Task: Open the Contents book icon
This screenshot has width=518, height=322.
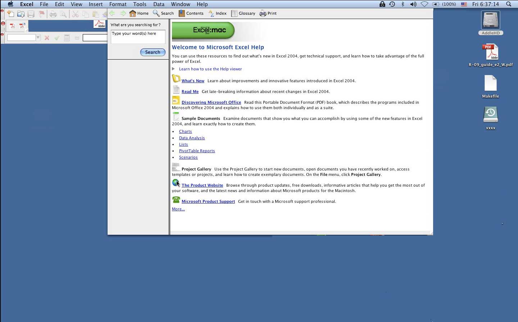Action: pyautogui.click(x=182, y=13)
